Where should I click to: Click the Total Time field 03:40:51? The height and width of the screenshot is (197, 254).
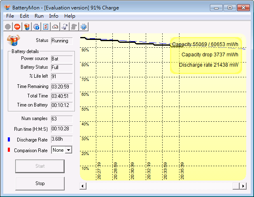[x=62, y=96]
